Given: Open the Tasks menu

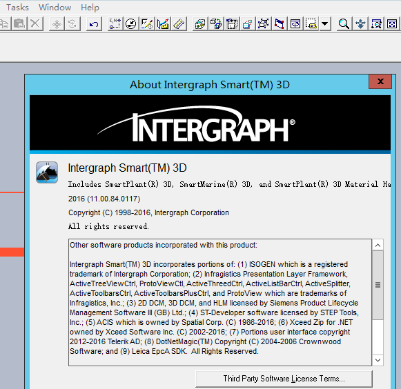Looking at the screenshot, I should (x=17, y=8).
